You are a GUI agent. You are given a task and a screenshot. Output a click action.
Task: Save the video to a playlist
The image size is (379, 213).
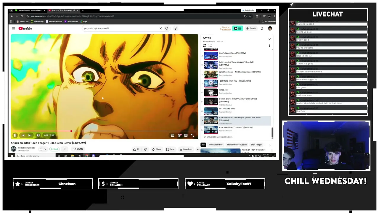pyautogui.click(x=170, y=149)
